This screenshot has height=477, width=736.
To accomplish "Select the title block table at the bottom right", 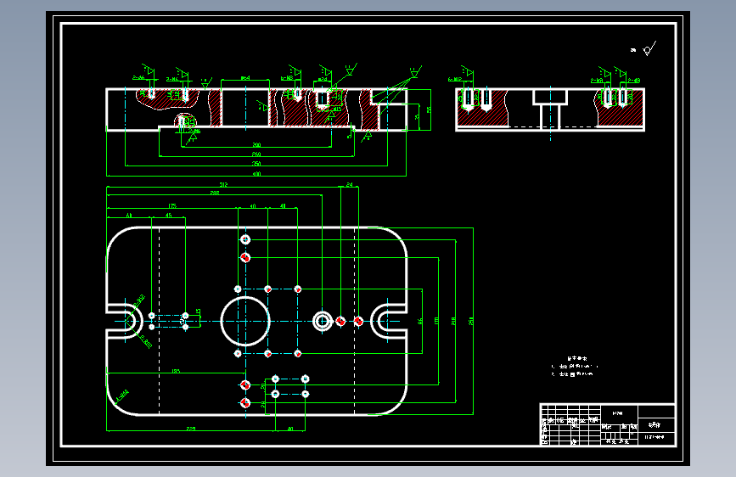I will tap(608, 424).
